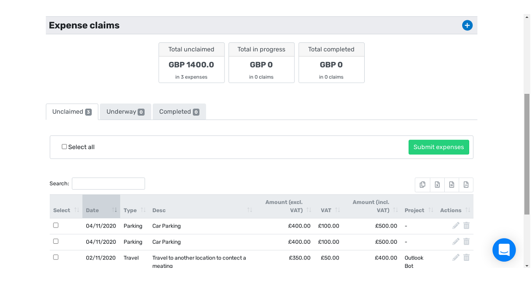Delete the Travel expense with the trash icon
This screenshot has width=531, height=299.
click(x=466, y=257)
